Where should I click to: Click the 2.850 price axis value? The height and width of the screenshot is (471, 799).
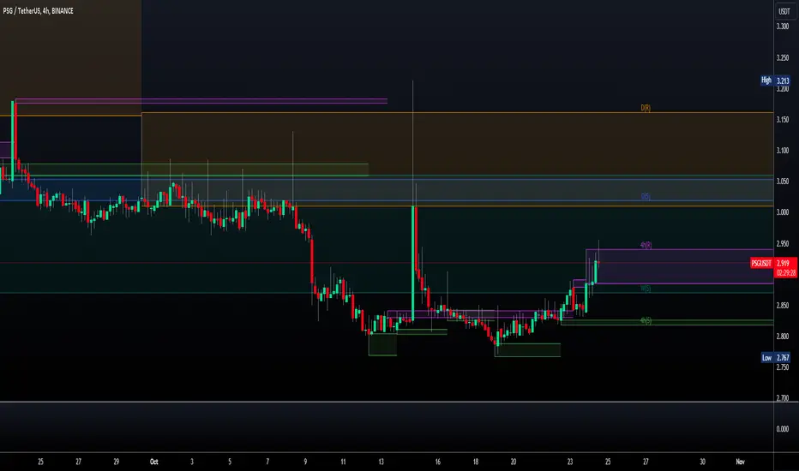click(x=783, y=306)
